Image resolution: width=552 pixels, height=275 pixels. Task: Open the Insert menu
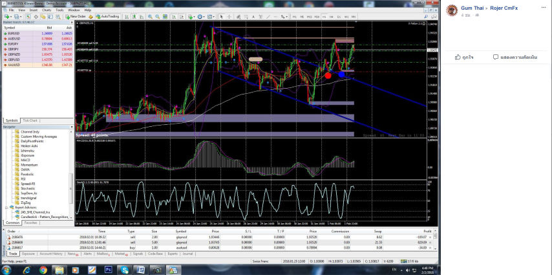(33, 10)
